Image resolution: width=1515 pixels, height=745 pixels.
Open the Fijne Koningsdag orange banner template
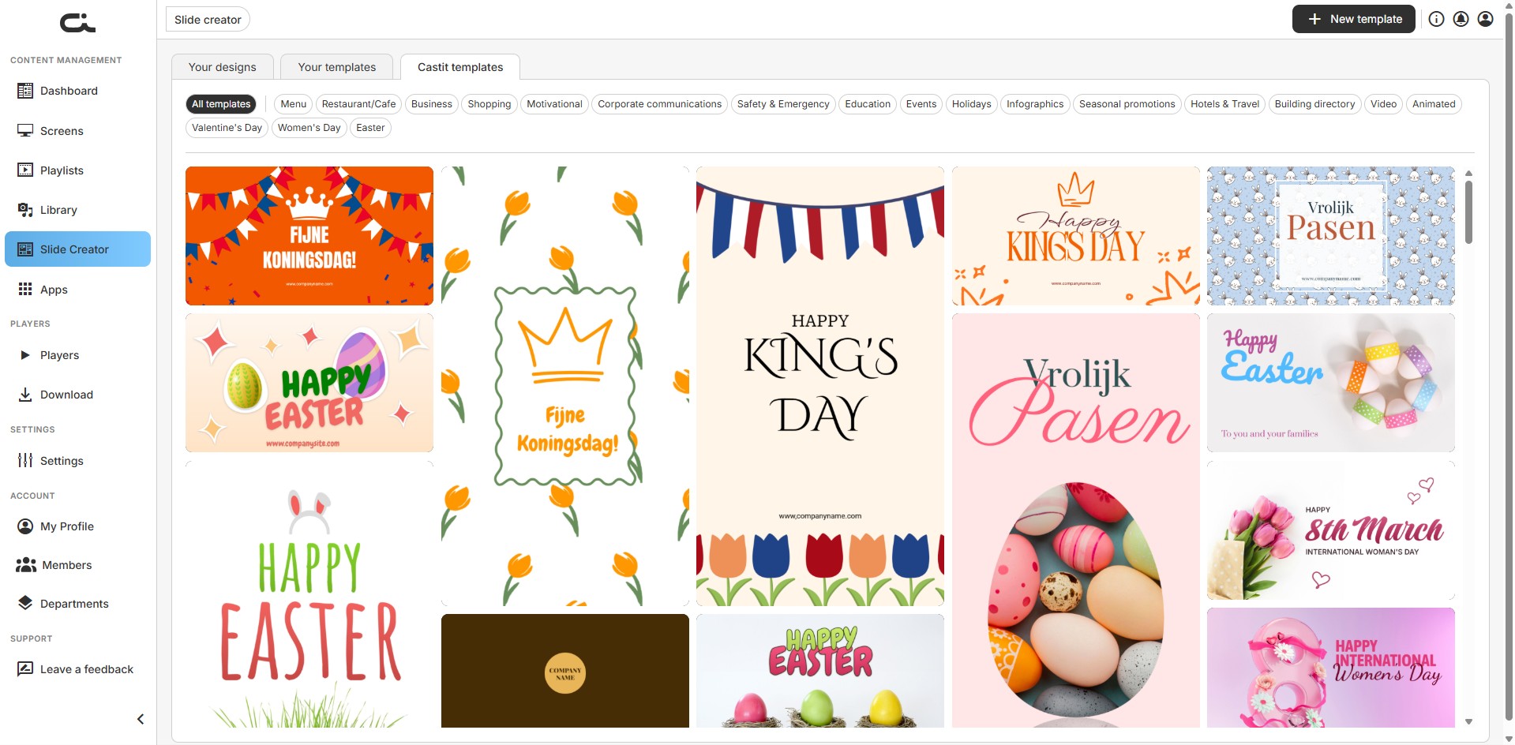[x=309, y=236]
